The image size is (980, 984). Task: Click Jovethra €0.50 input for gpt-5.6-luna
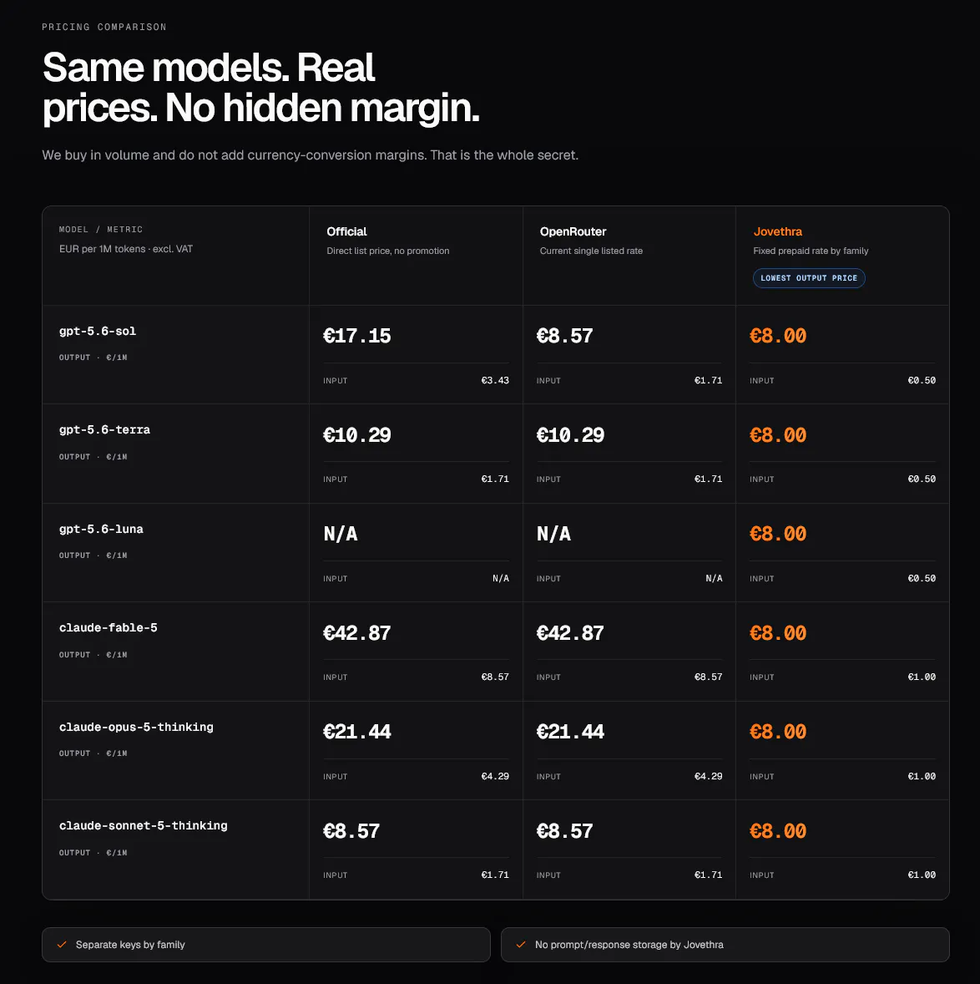tap(922, 578)
